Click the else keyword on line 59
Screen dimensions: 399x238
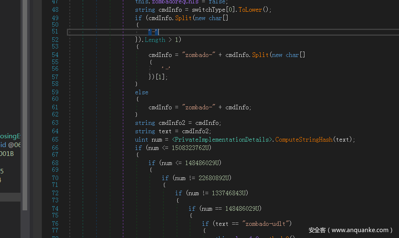point(141,92)
